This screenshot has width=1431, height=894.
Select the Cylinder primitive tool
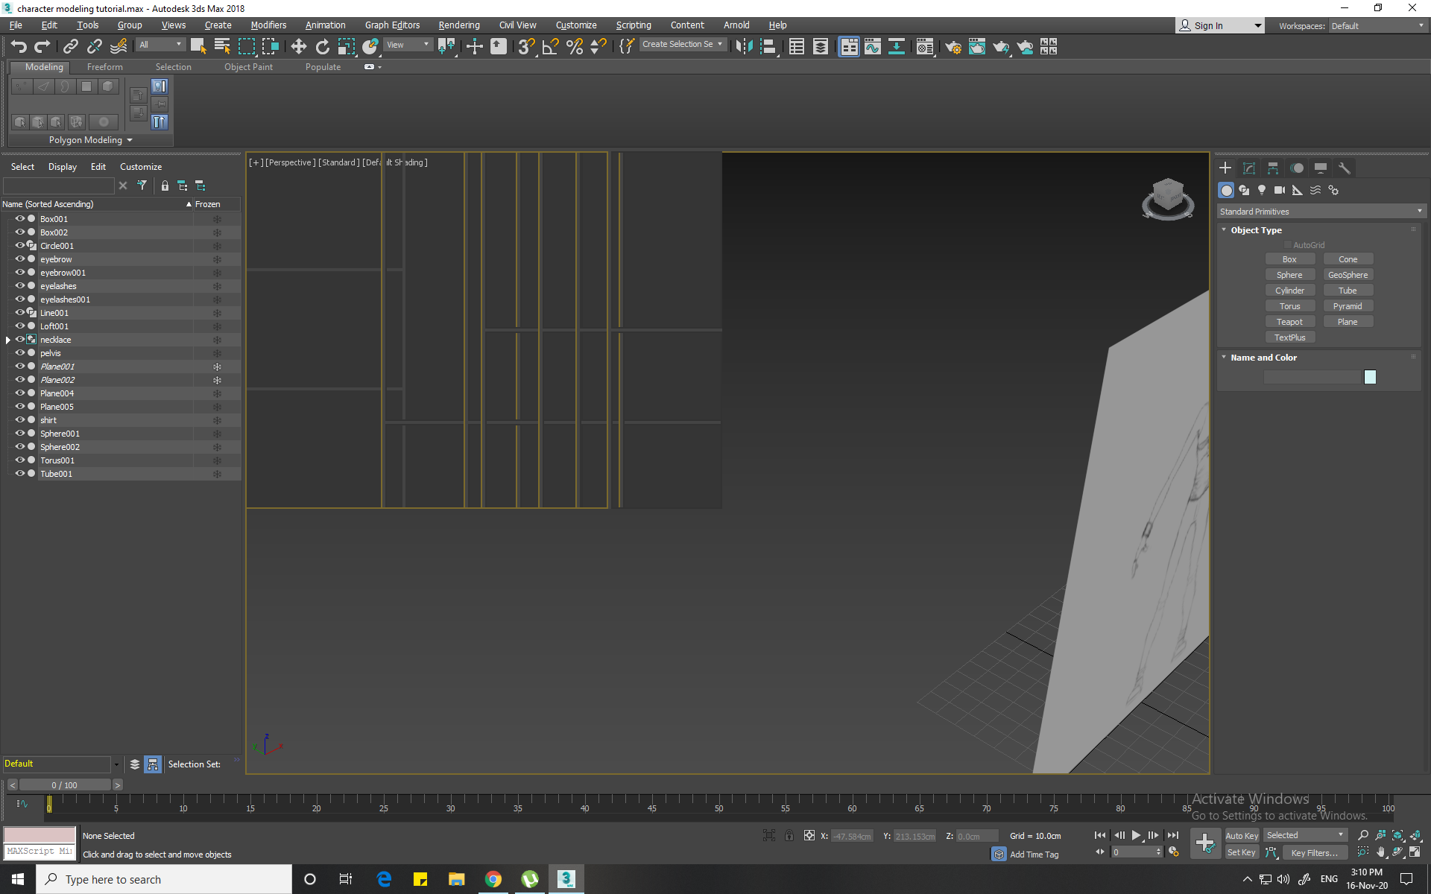tap(1290, 291)
